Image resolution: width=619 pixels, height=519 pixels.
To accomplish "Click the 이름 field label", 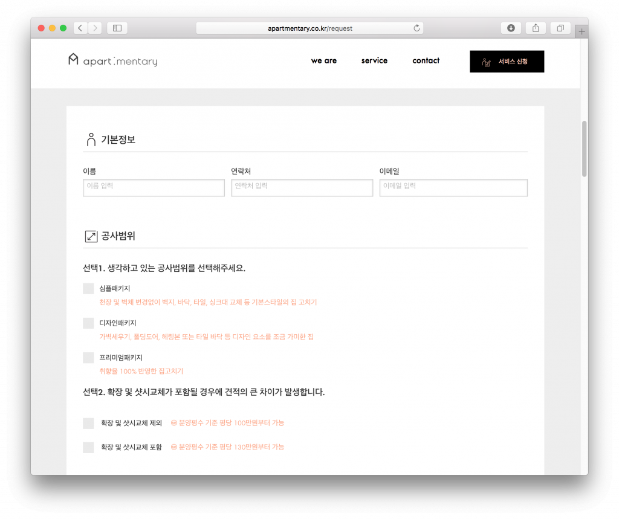I will click(x=89, y=172).
